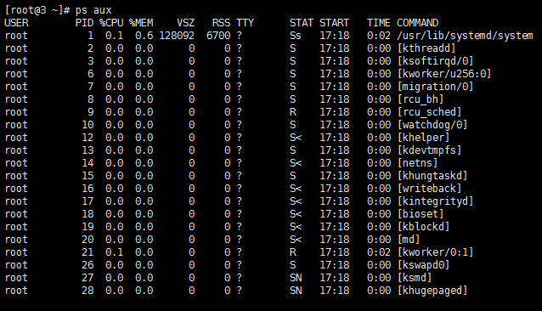Click the VSZ column header

(185, 23)
